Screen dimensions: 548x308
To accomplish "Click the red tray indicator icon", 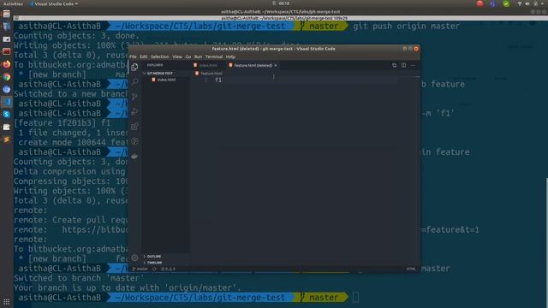I will coord(479,3).
